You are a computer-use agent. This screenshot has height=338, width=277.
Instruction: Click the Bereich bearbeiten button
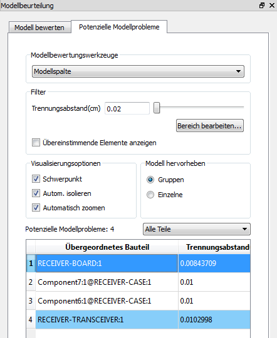(210, 125)
